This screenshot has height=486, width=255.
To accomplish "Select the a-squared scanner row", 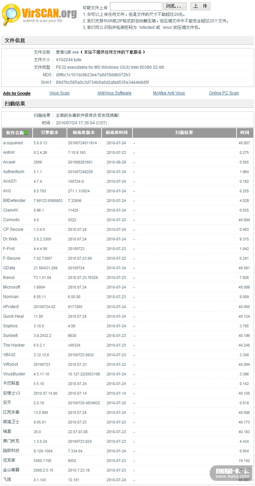I will (13, 143).
